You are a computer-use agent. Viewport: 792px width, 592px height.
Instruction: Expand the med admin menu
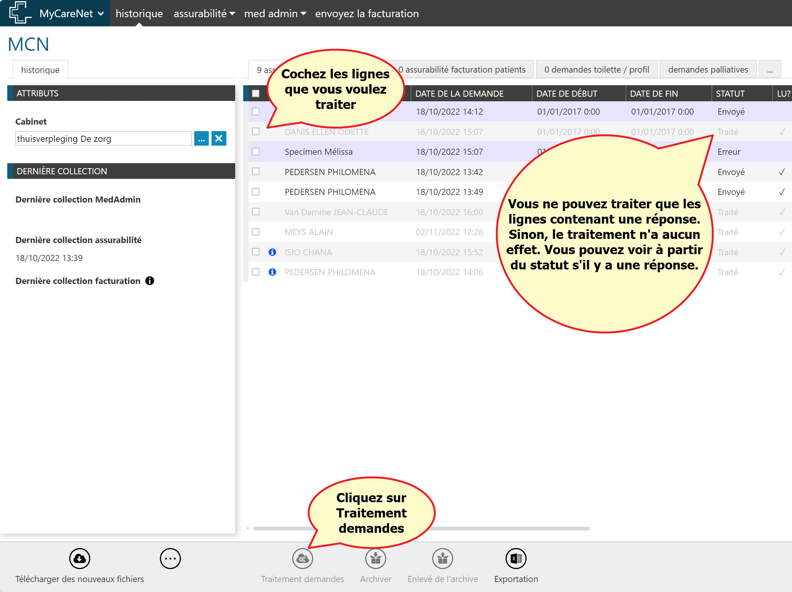(275, 14)
